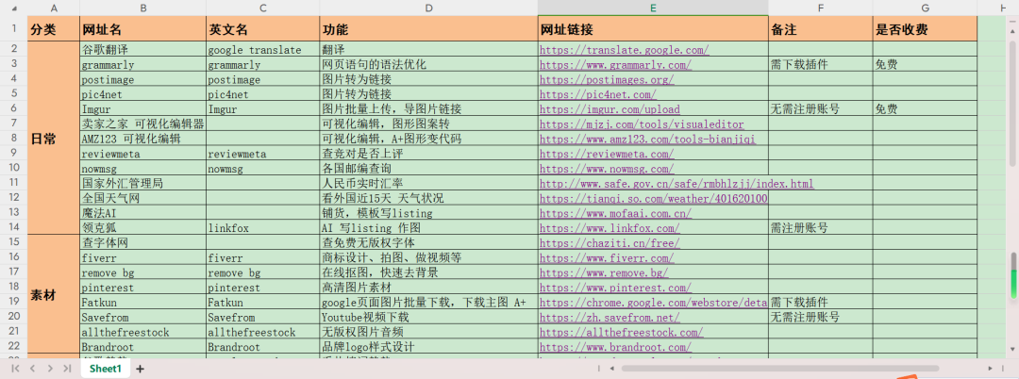Go to first sheet navigation arrow
Image resolution: width=1019 pixels, height=379 pixels.
click(15, 369)
